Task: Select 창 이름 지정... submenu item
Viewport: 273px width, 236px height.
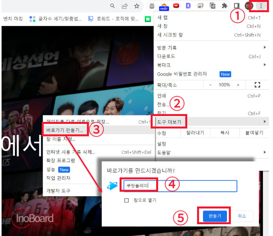Action: [x=99, y=139]
